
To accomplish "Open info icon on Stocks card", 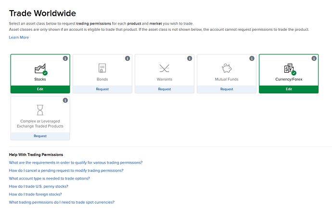I will [x=65, y=58].
